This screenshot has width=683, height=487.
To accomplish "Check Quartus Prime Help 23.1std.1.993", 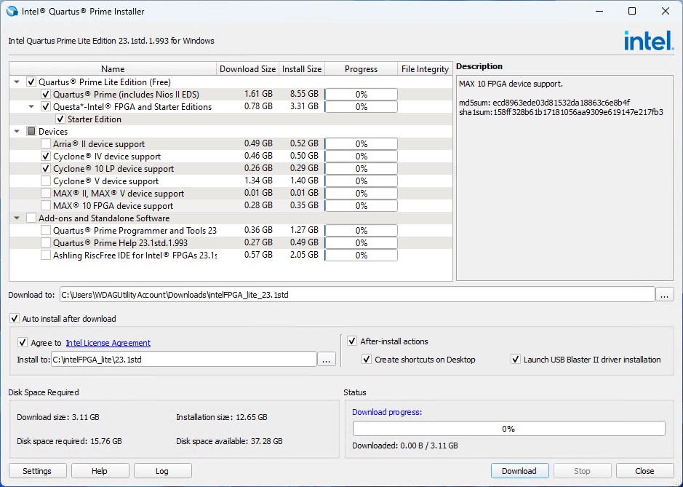I will (x=46, y=242).
